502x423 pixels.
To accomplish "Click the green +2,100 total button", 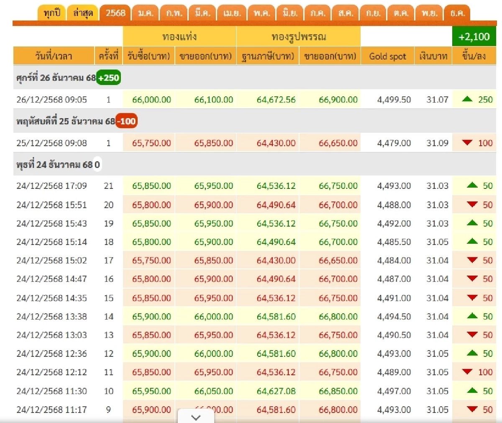I will coord(474,37).
